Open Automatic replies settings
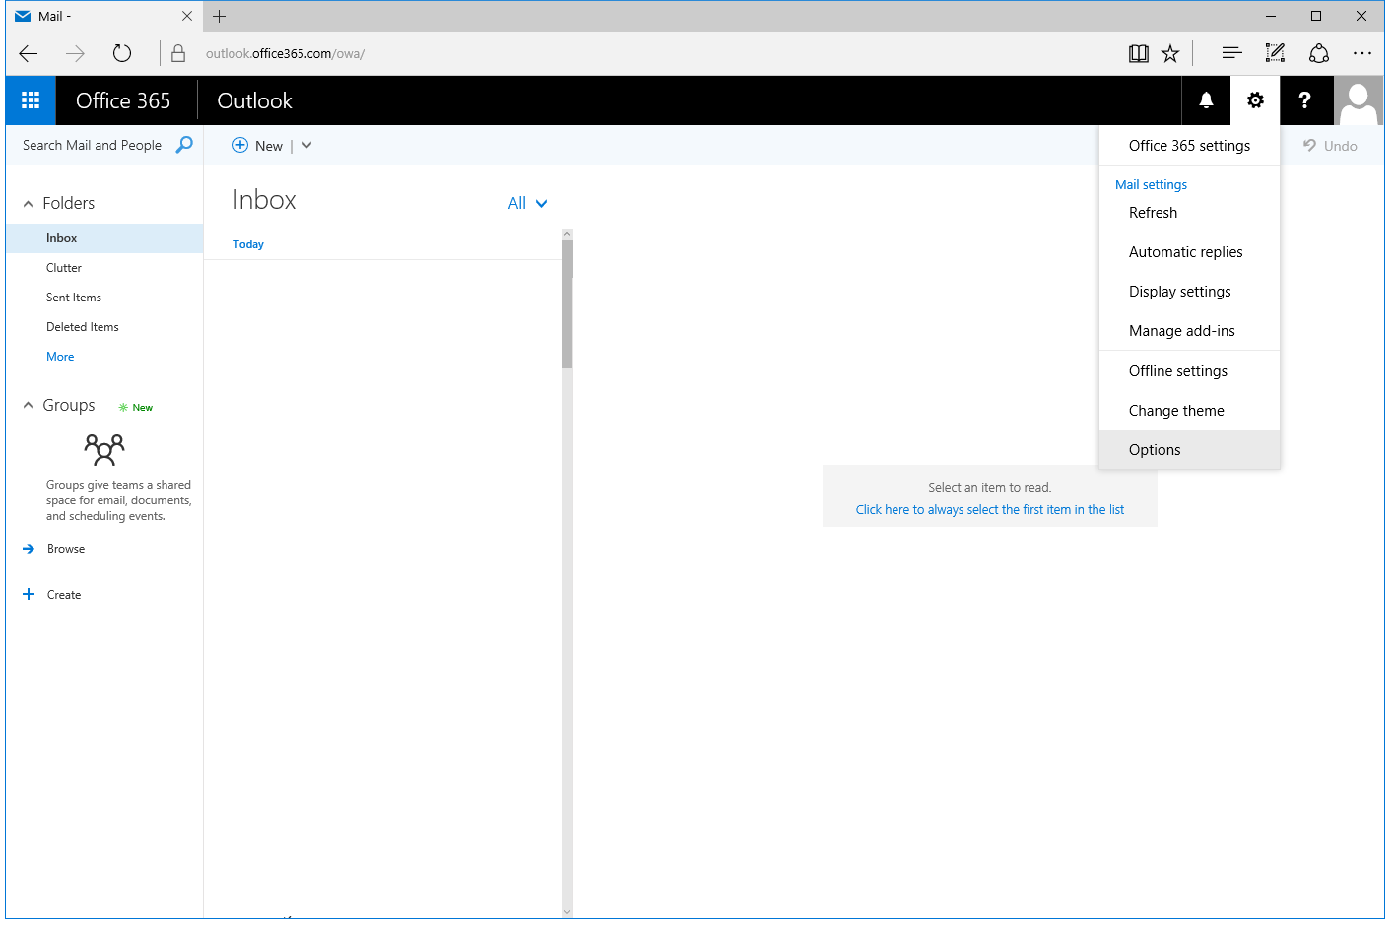The image size is (1394, 927). [x=1185, y=251]
